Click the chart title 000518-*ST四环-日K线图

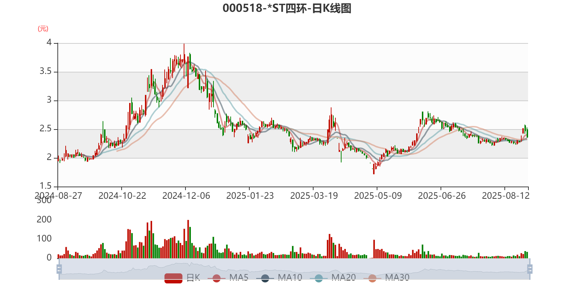(287, 8)
